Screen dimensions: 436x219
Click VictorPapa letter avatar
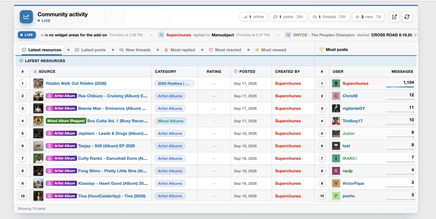(x=336, y=183)
